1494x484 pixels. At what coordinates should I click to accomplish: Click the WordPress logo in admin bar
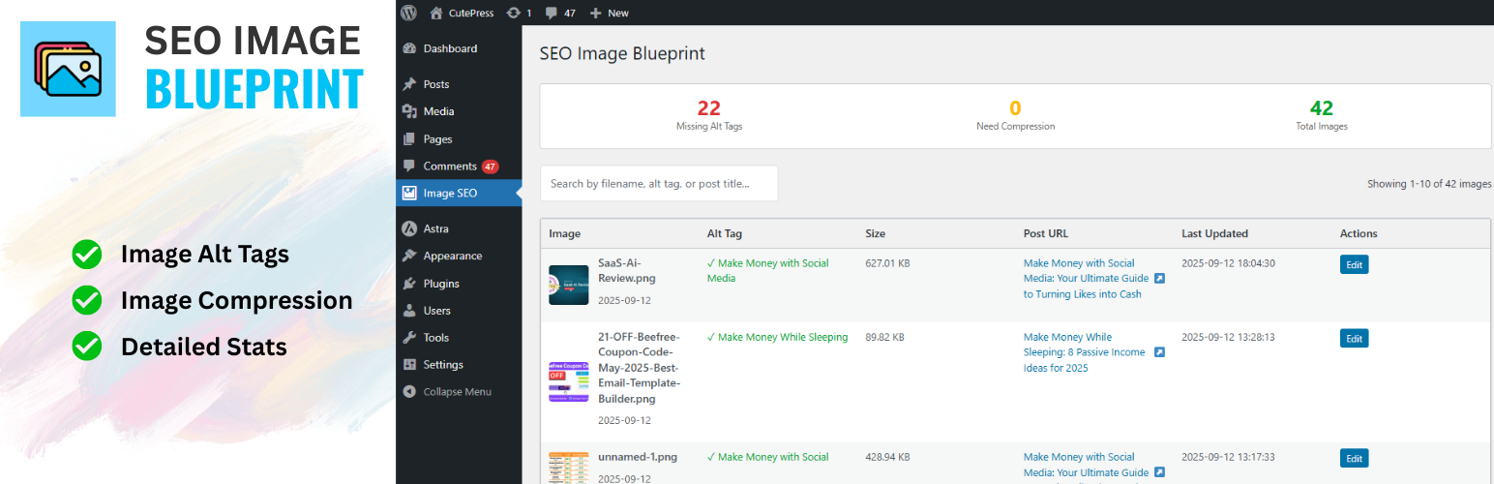408,13
